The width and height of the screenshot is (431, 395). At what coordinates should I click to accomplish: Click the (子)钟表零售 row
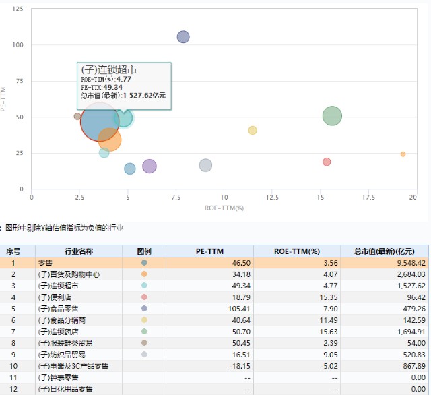pyautogui.click(x=214, y=377)
